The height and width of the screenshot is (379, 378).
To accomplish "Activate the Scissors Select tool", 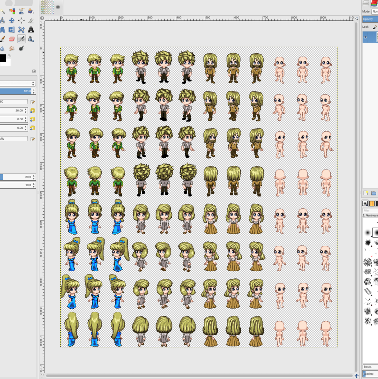I will [x=21, y=11].
